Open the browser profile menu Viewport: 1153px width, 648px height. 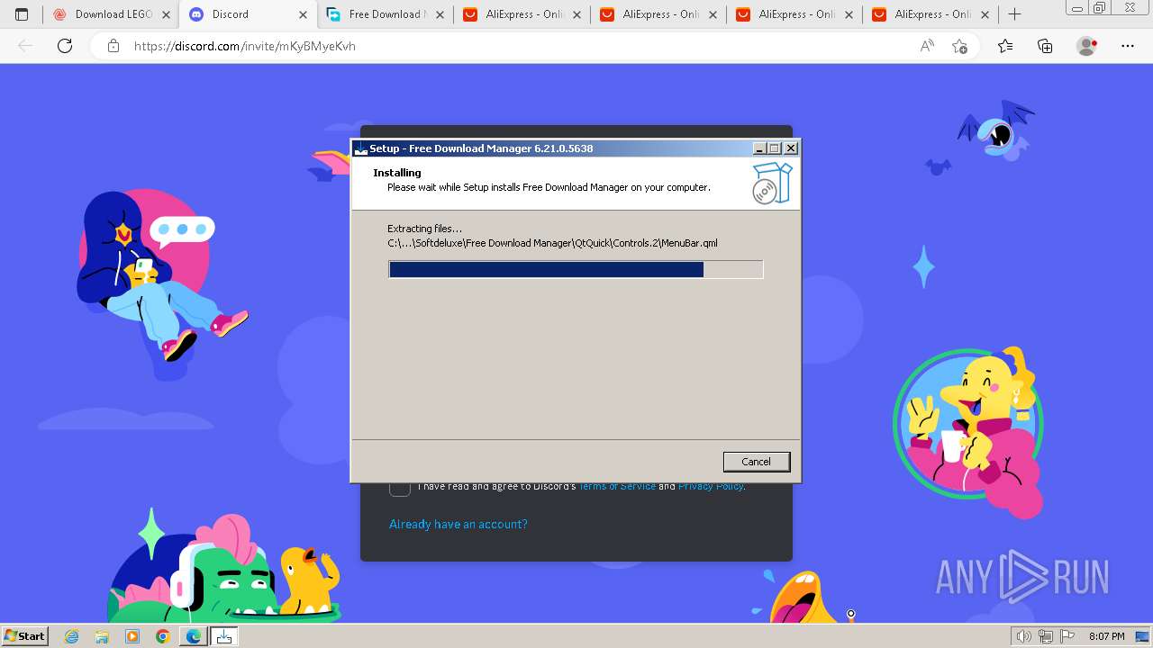click(1086, 46)
